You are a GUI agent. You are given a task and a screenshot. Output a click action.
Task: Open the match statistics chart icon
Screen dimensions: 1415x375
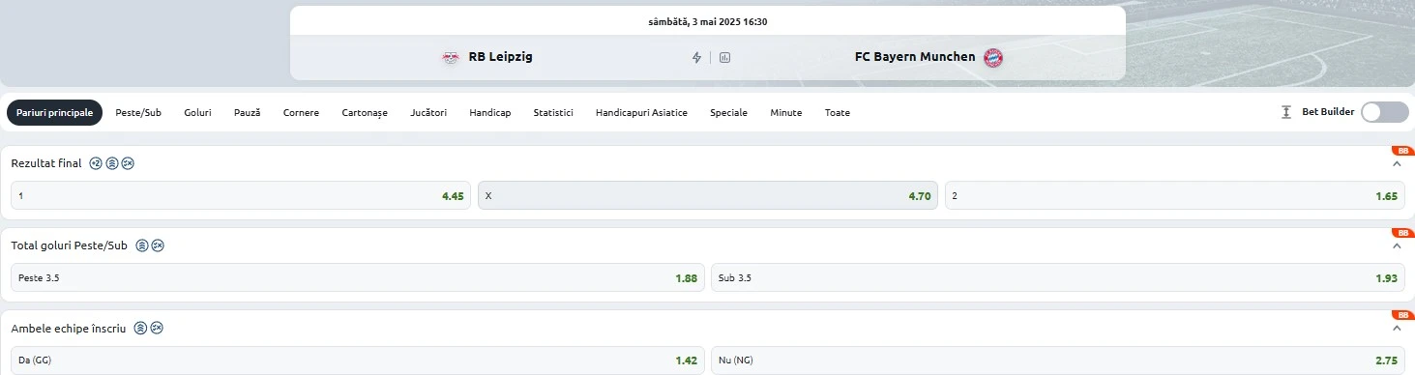click(725, 57)
